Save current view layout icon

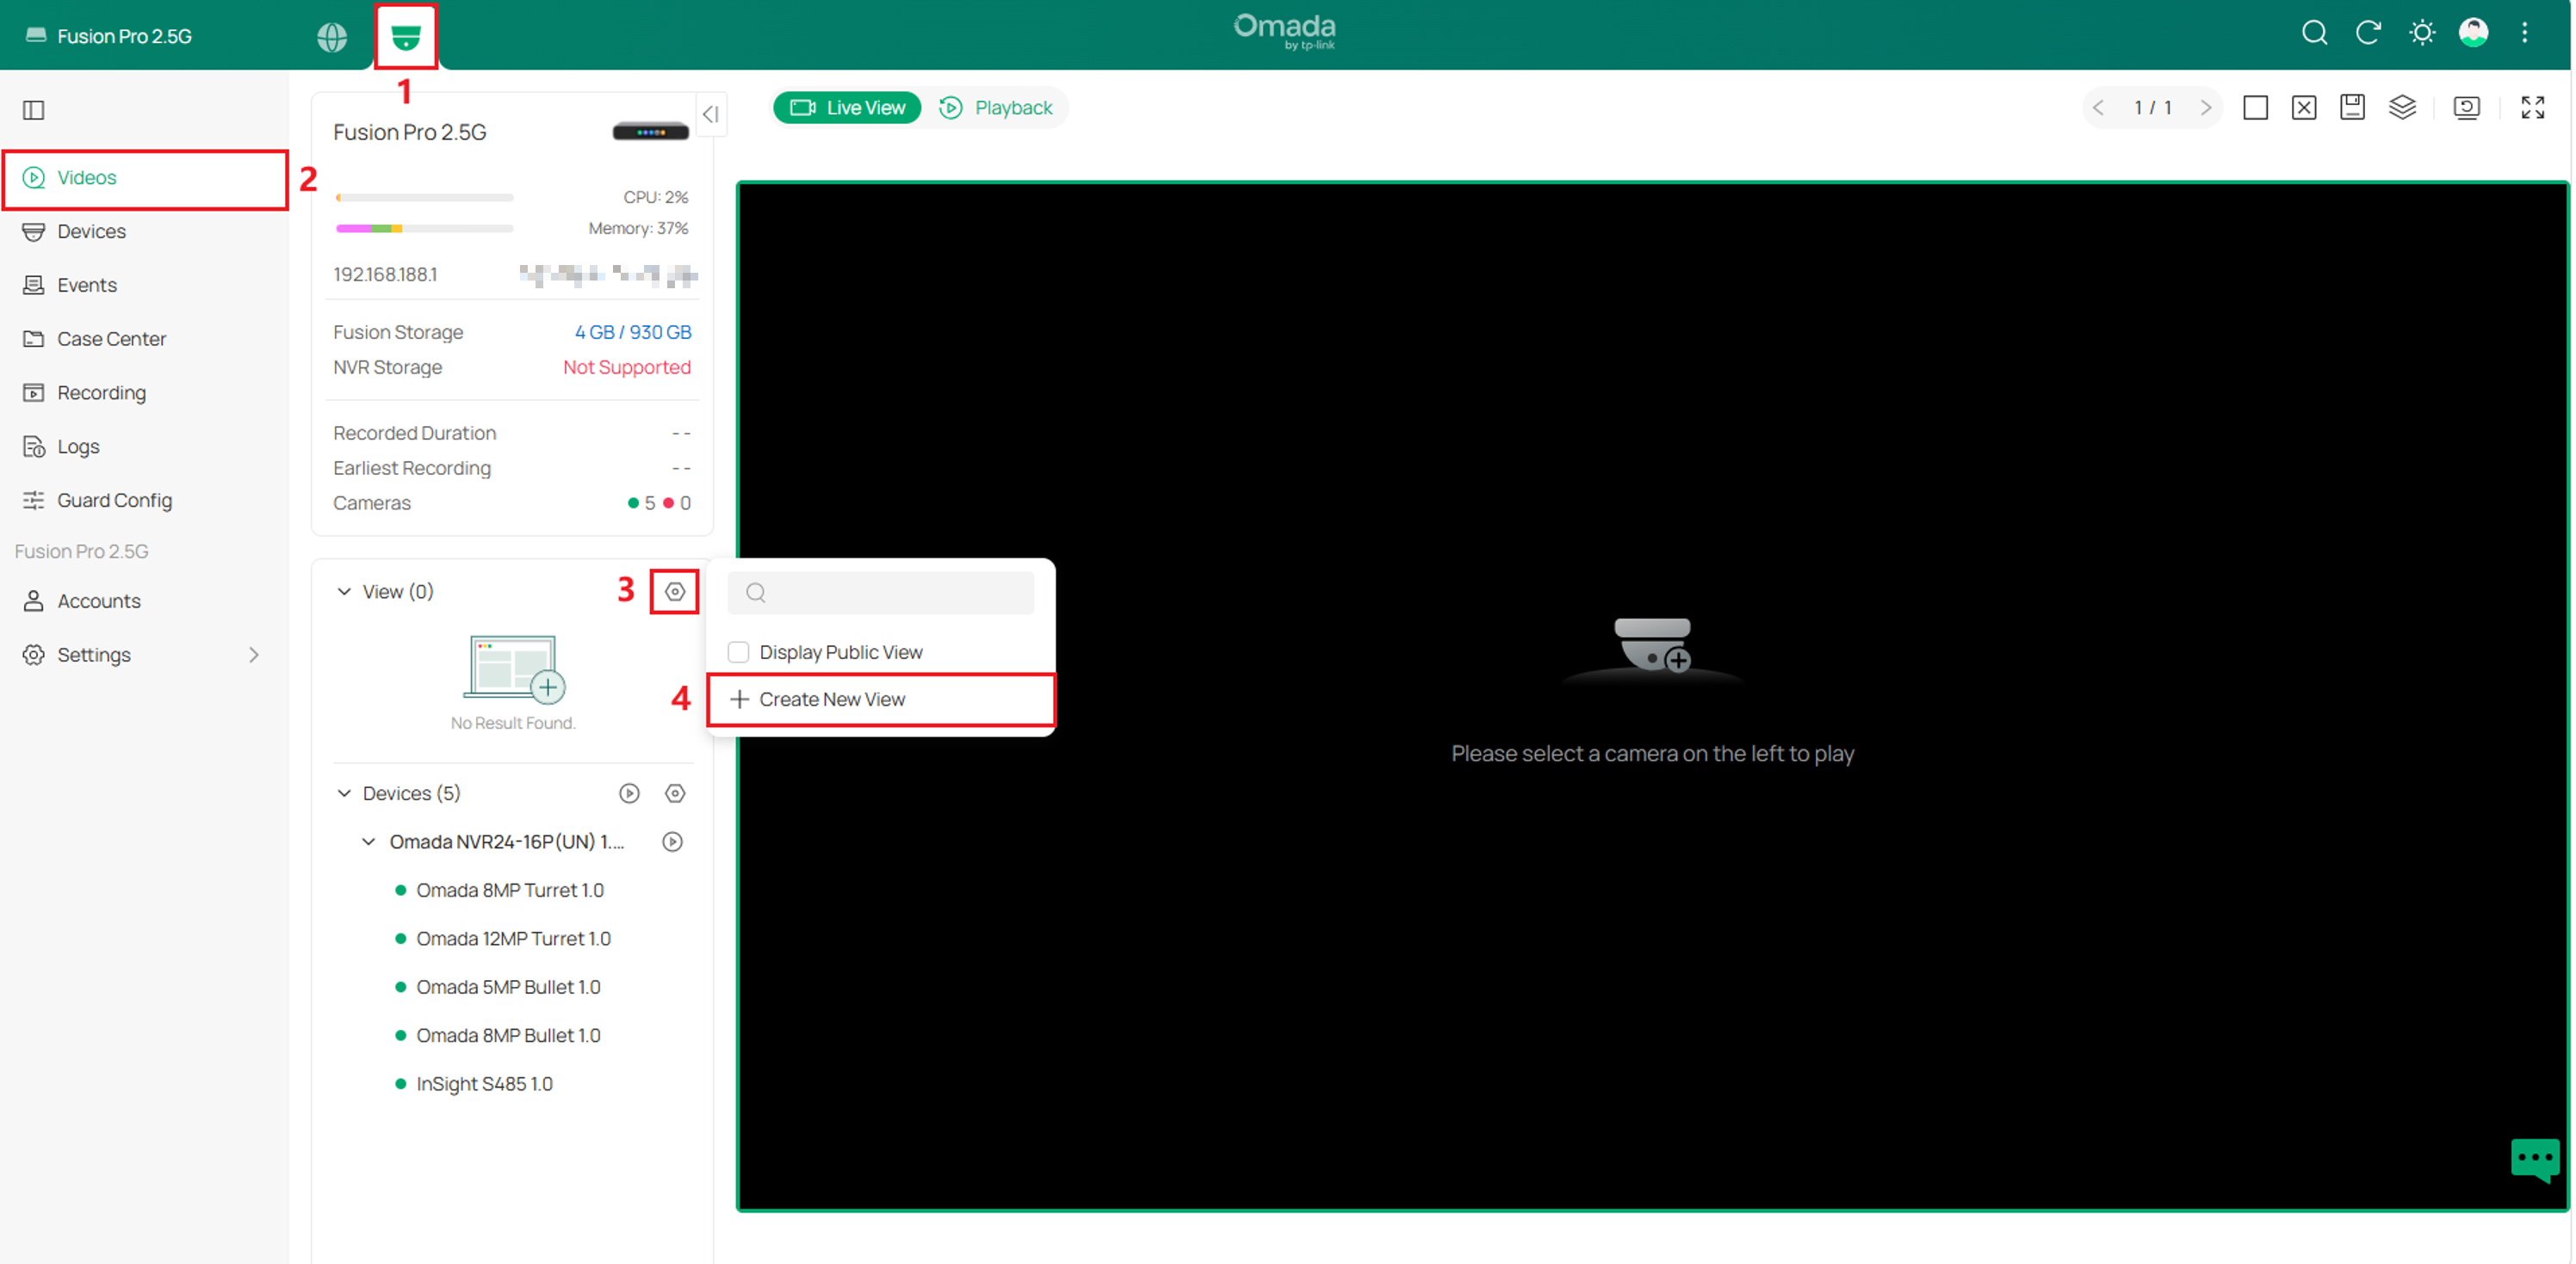2353,107
